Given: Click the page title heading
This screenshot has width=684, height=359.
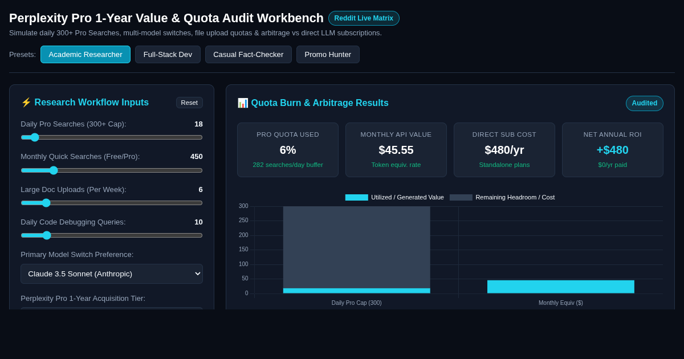Looking at the screenshot, I should [x=166, y=18].
